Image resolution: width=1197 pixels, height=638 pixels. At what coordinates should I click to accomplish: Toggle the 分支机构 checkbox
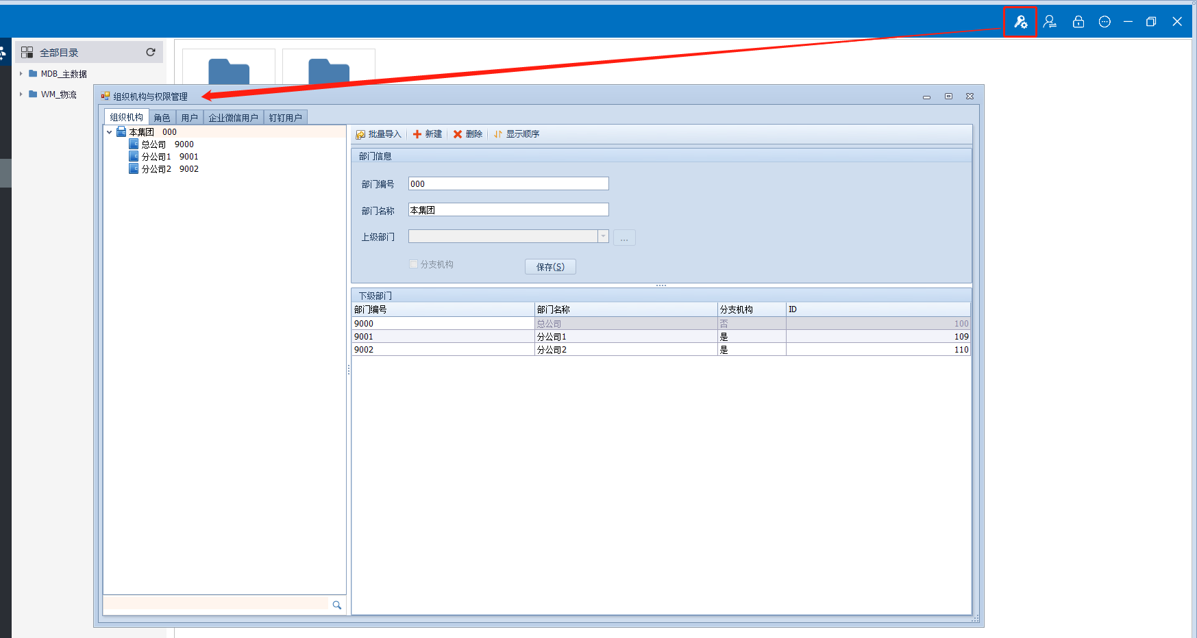pos(413,264)
